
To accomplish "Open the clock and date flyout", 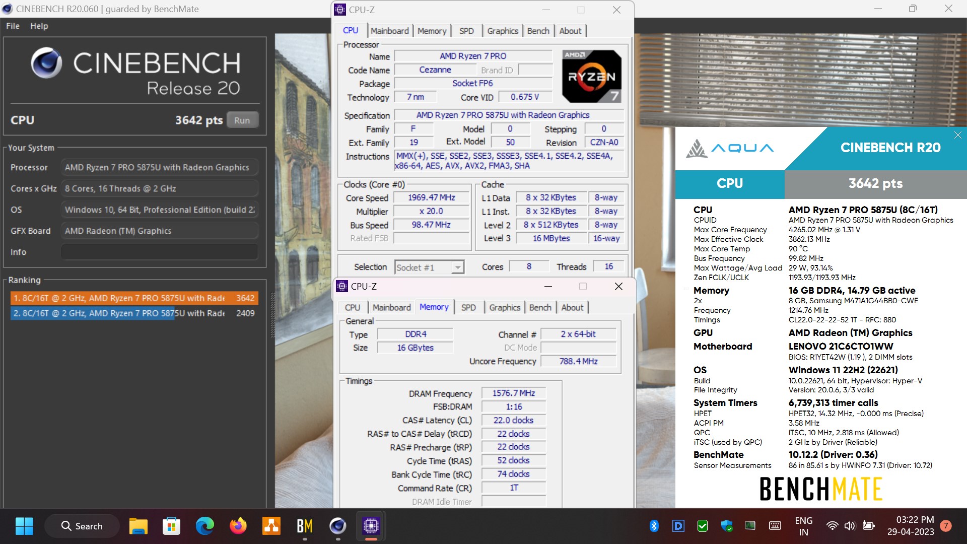I will pos(911,526).
